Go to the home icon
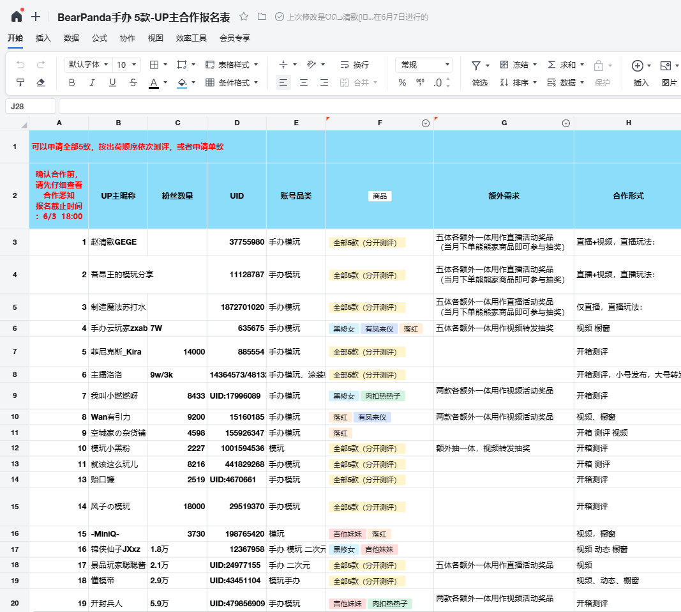The image size is (681, 612). point(17,17)
